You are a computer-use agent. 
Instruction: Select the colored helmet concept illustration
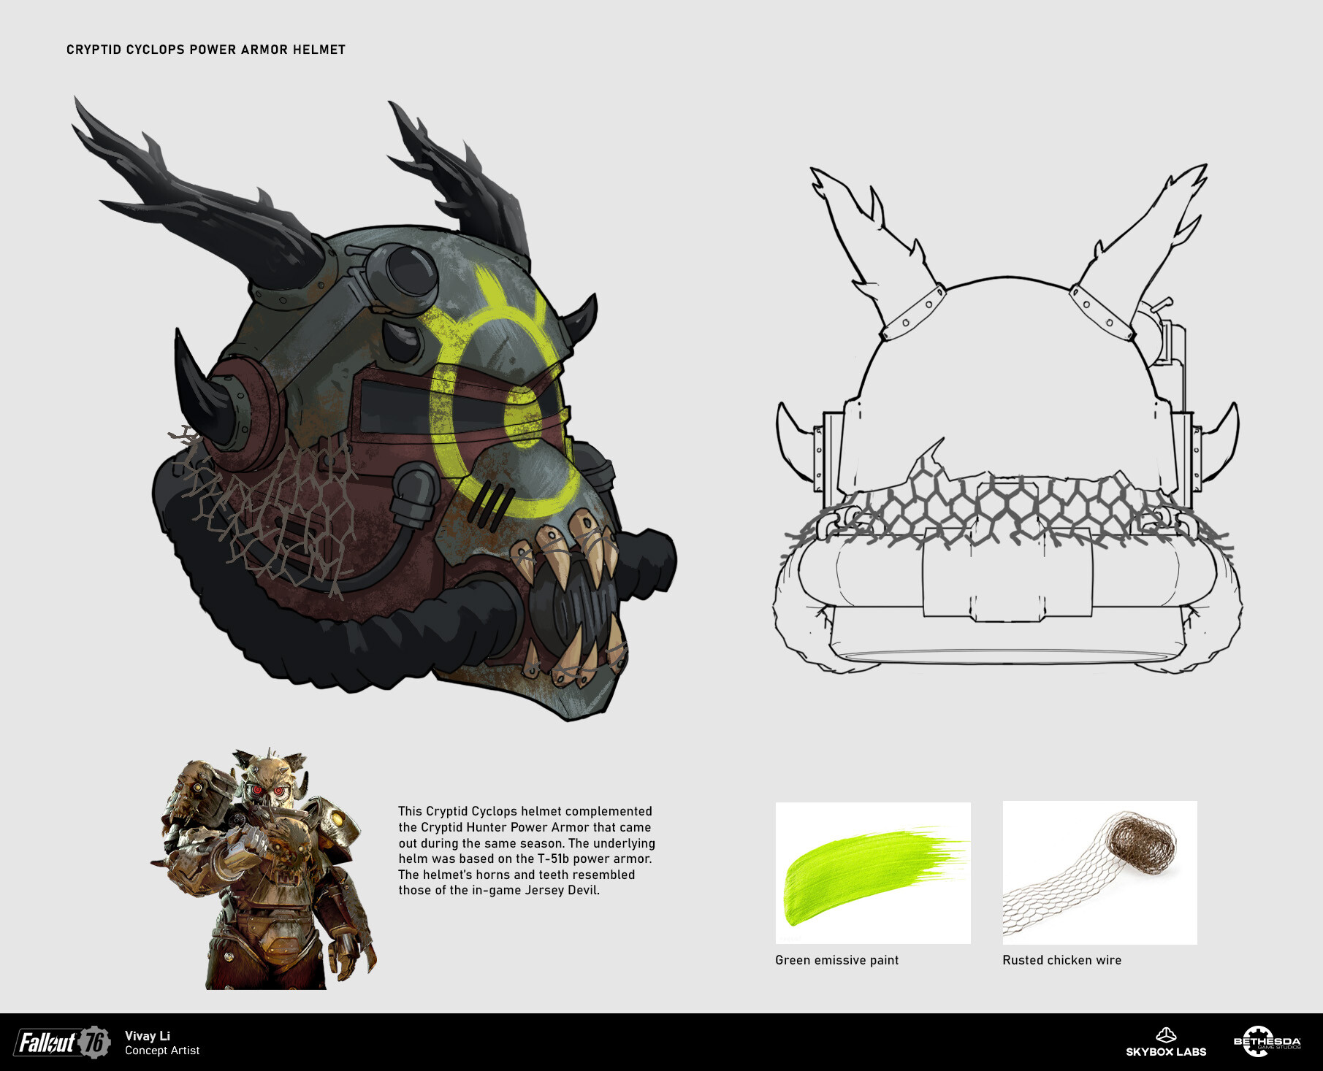coord(374,409)
